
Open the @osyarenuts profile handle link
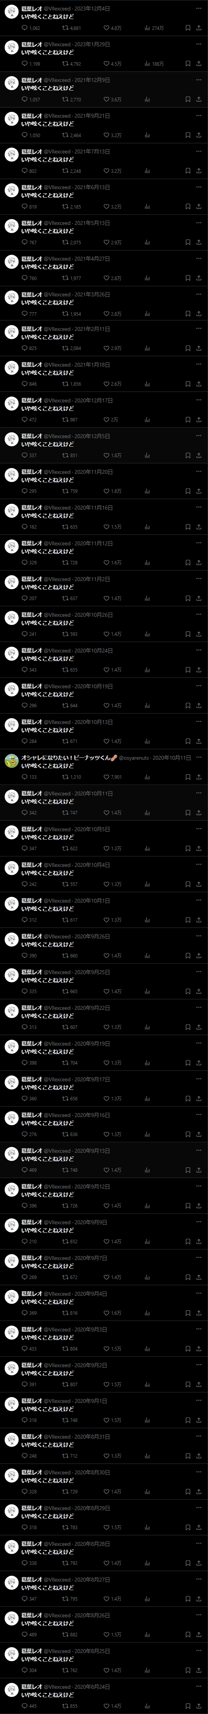click(x=133, y=758)
